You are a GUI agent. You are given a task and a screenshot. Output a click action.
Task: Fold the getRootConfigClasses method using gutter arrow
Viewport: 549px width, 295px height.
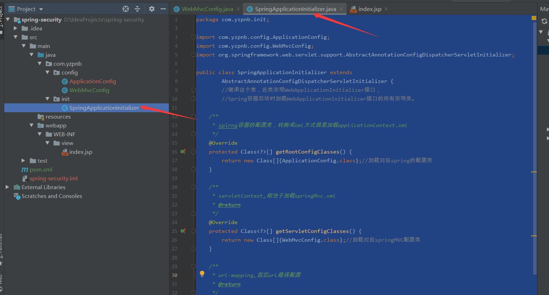193,151
